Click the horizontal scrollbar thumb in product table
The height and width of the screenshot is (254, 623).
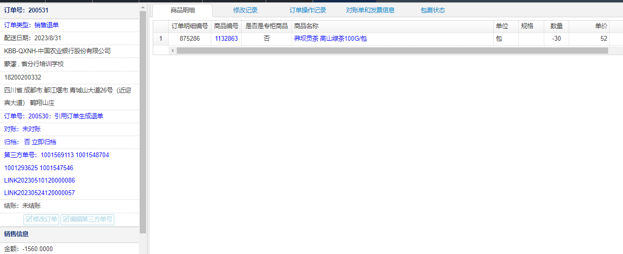tap(392, 50)
